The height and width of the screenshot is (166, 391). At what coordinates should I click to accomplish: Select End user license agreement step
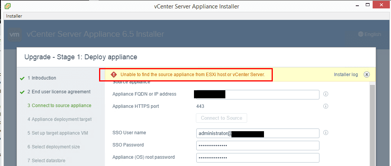(59, 92)
